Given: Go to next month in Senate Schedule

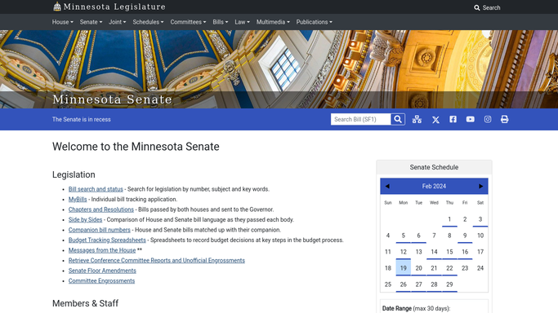Looking at the screenshot, I should (480, 186).
